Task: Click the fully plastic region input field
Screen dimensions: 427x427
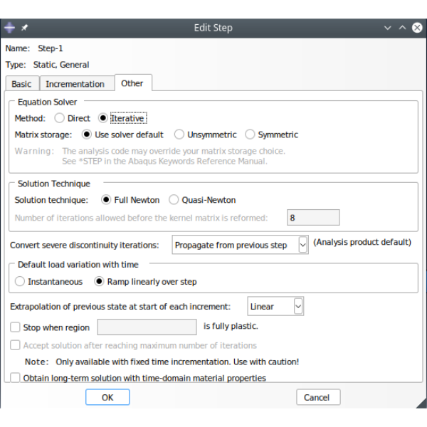Action: 147,327
